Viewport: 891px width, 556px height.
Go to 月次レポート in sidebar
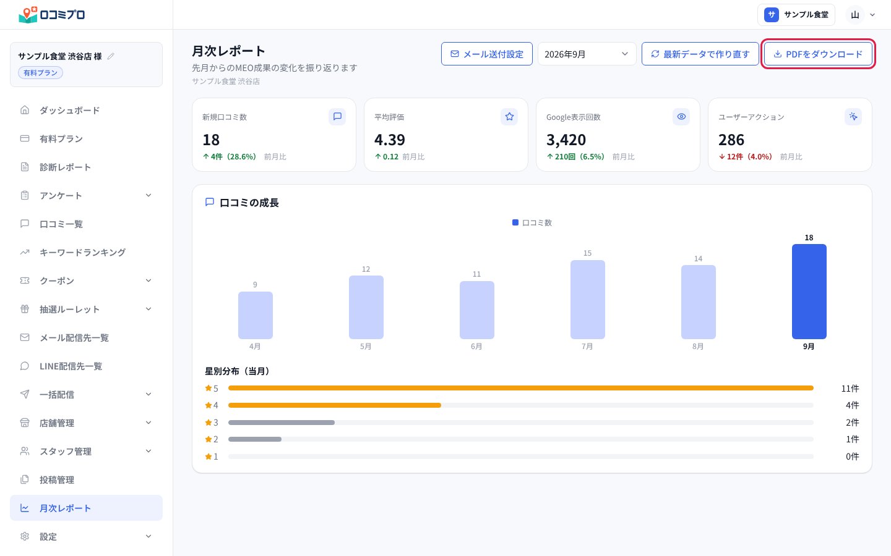(x=86, y=508)
